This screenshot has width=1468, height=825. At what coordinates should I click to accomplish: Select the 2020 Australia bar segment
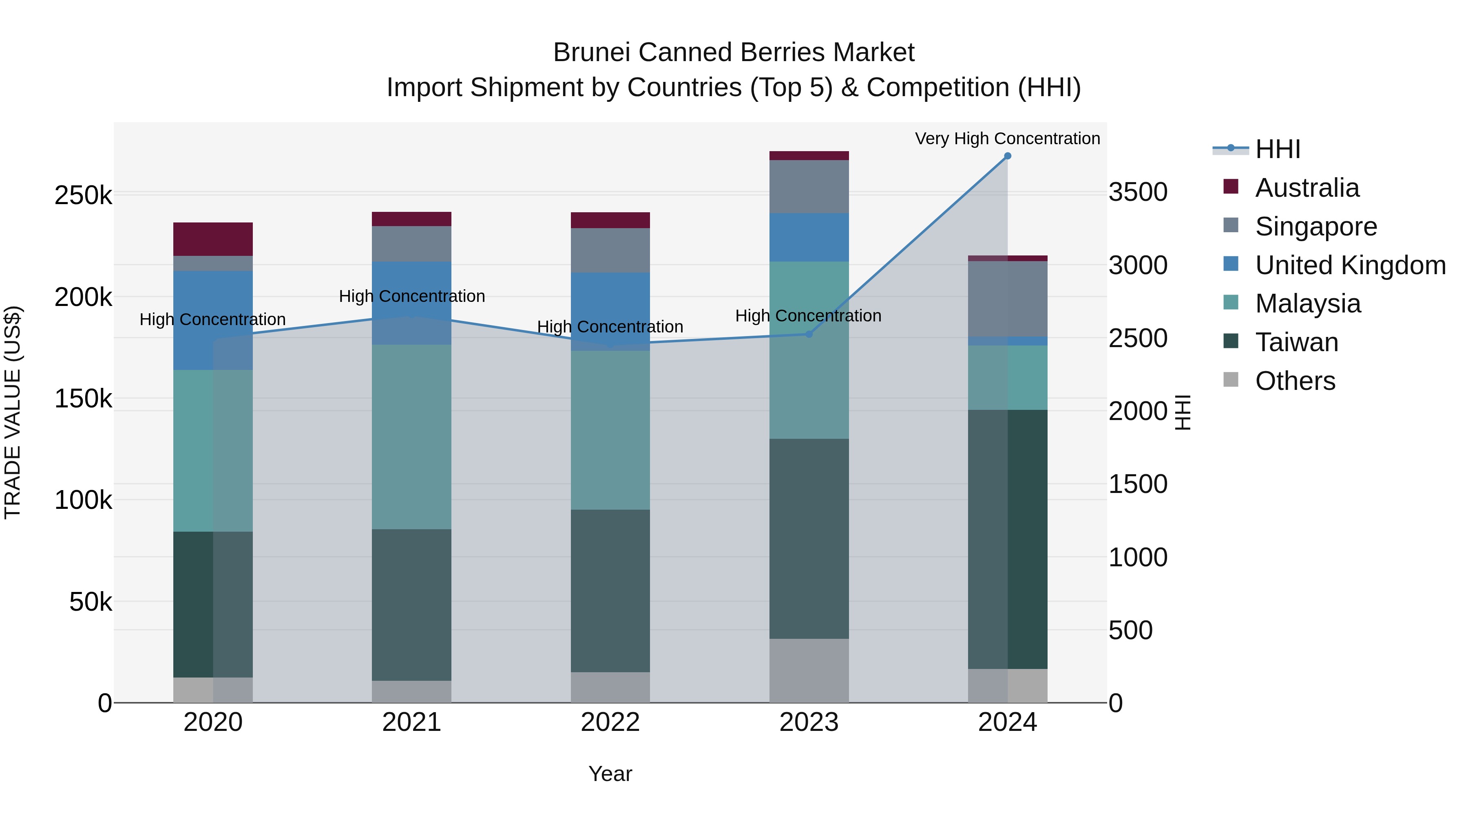[213, 239]
